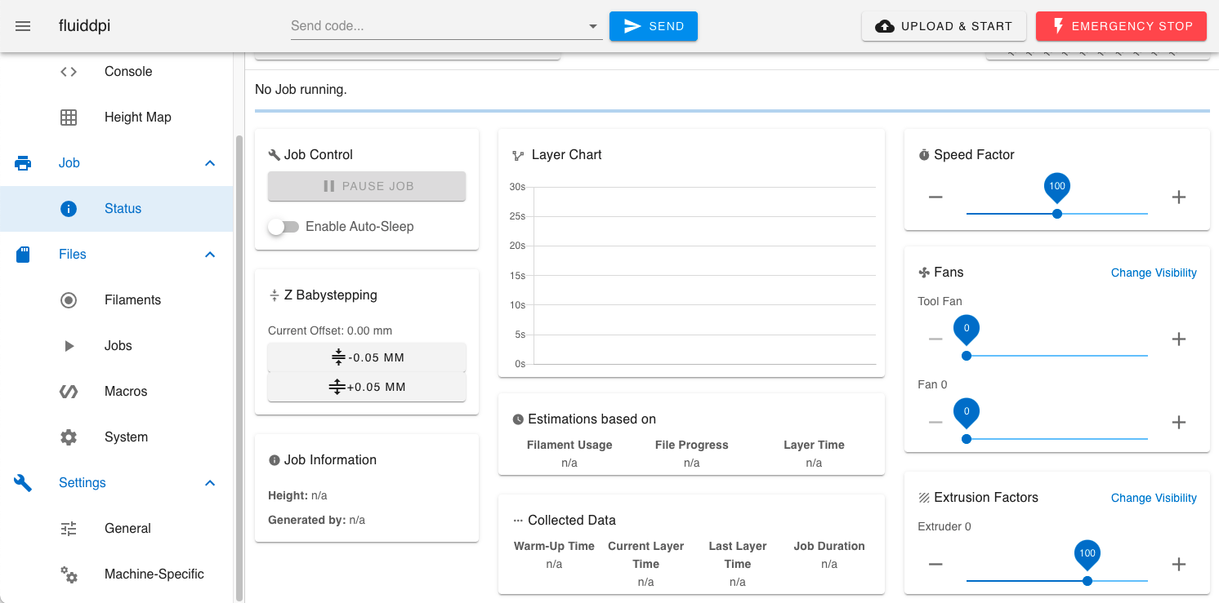Click the Files SD card icon
The width and height of the screenshot is (1219, 603).
tap(23, 255)
